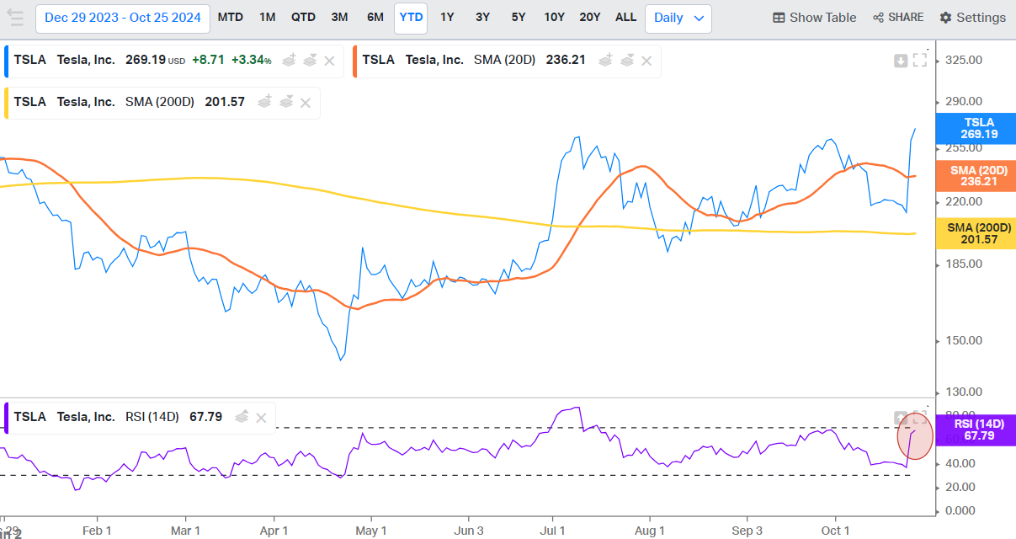1016x539 pixels.
Task: Remove the RSI (14D) indicator
Action: tap(261, 418)
